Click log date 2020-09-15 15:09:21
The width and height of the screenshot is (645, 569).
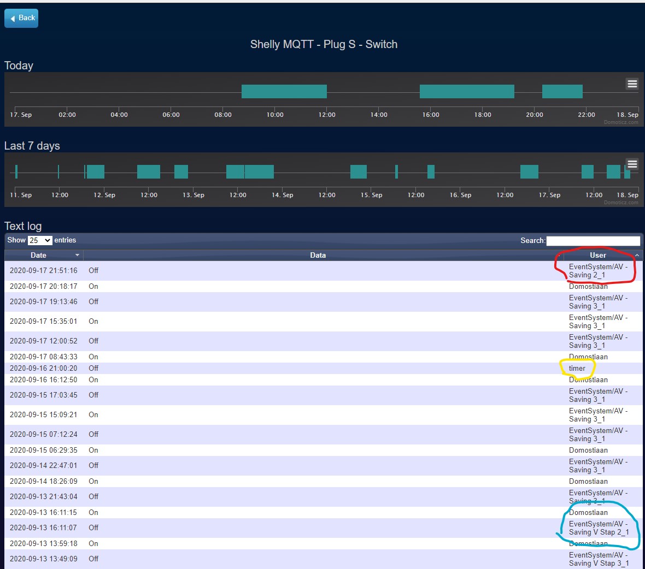[44, 414]
